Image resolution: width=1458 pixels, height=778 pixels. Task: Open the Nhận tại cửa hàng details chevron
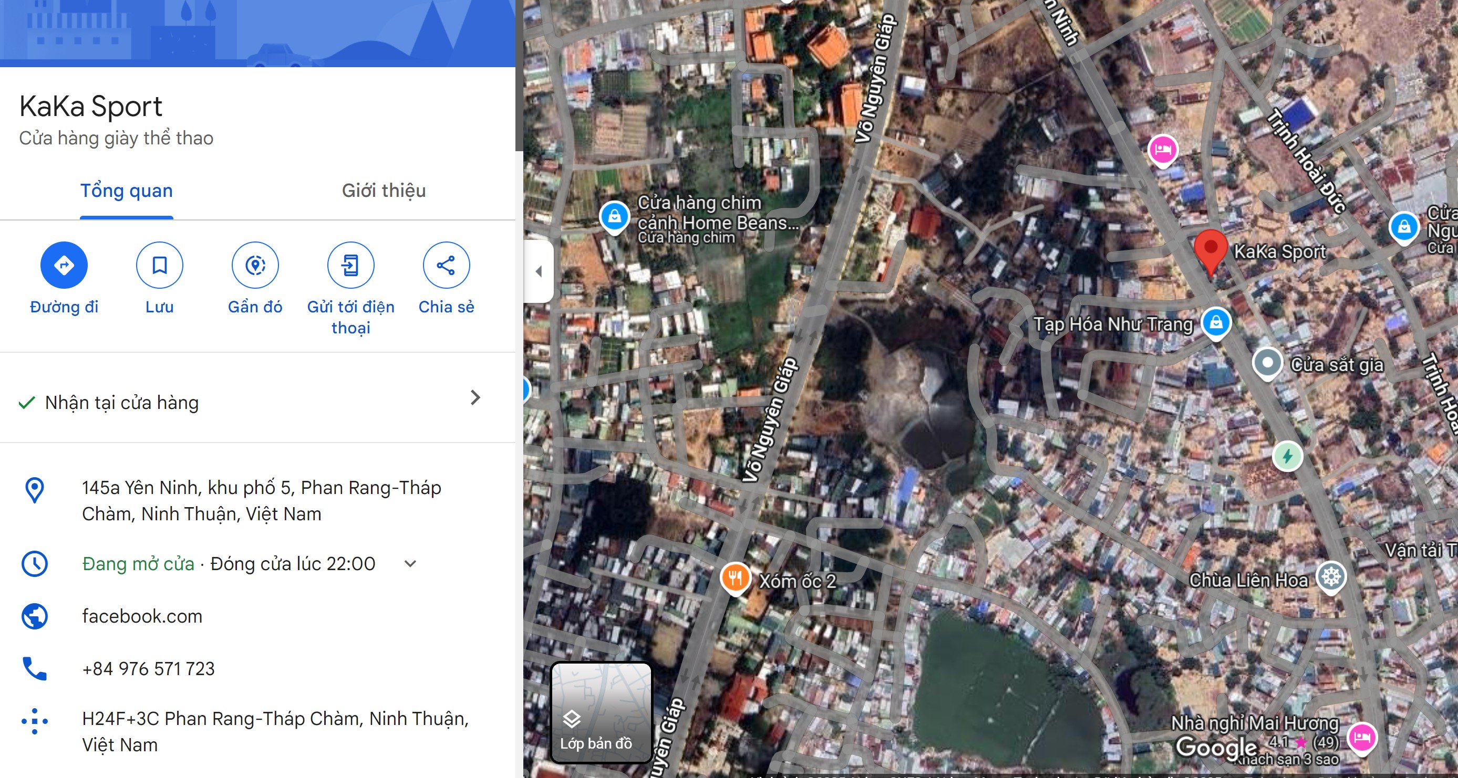pyautogui.click(x=475, y=397)
